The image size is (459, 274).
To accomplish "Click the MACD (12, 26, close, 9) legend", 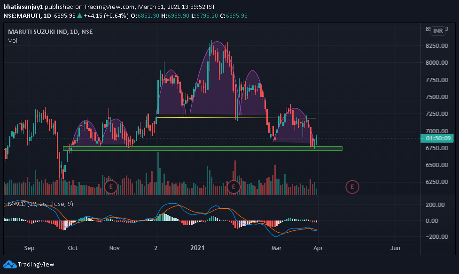I will [40, 204].
